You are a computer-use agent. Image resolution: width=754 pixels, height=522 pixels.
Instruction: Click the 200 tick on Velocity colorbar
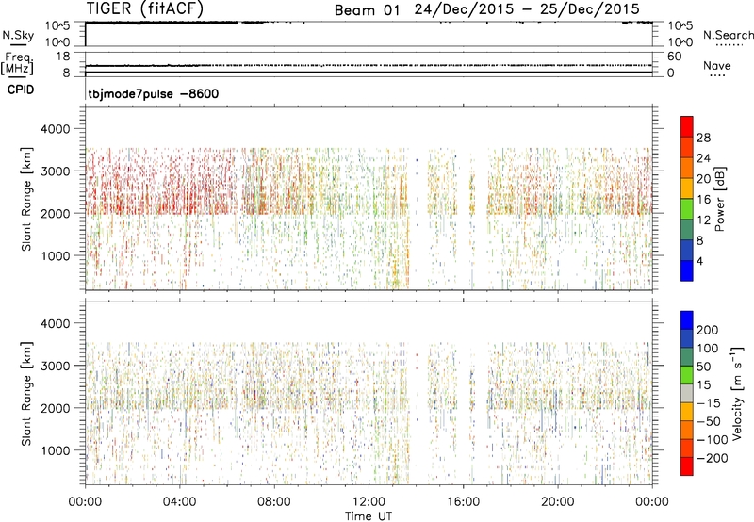coord(708,330)
